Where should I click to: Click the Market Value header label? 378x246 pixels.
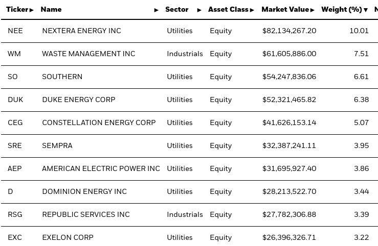pos(285,10)
